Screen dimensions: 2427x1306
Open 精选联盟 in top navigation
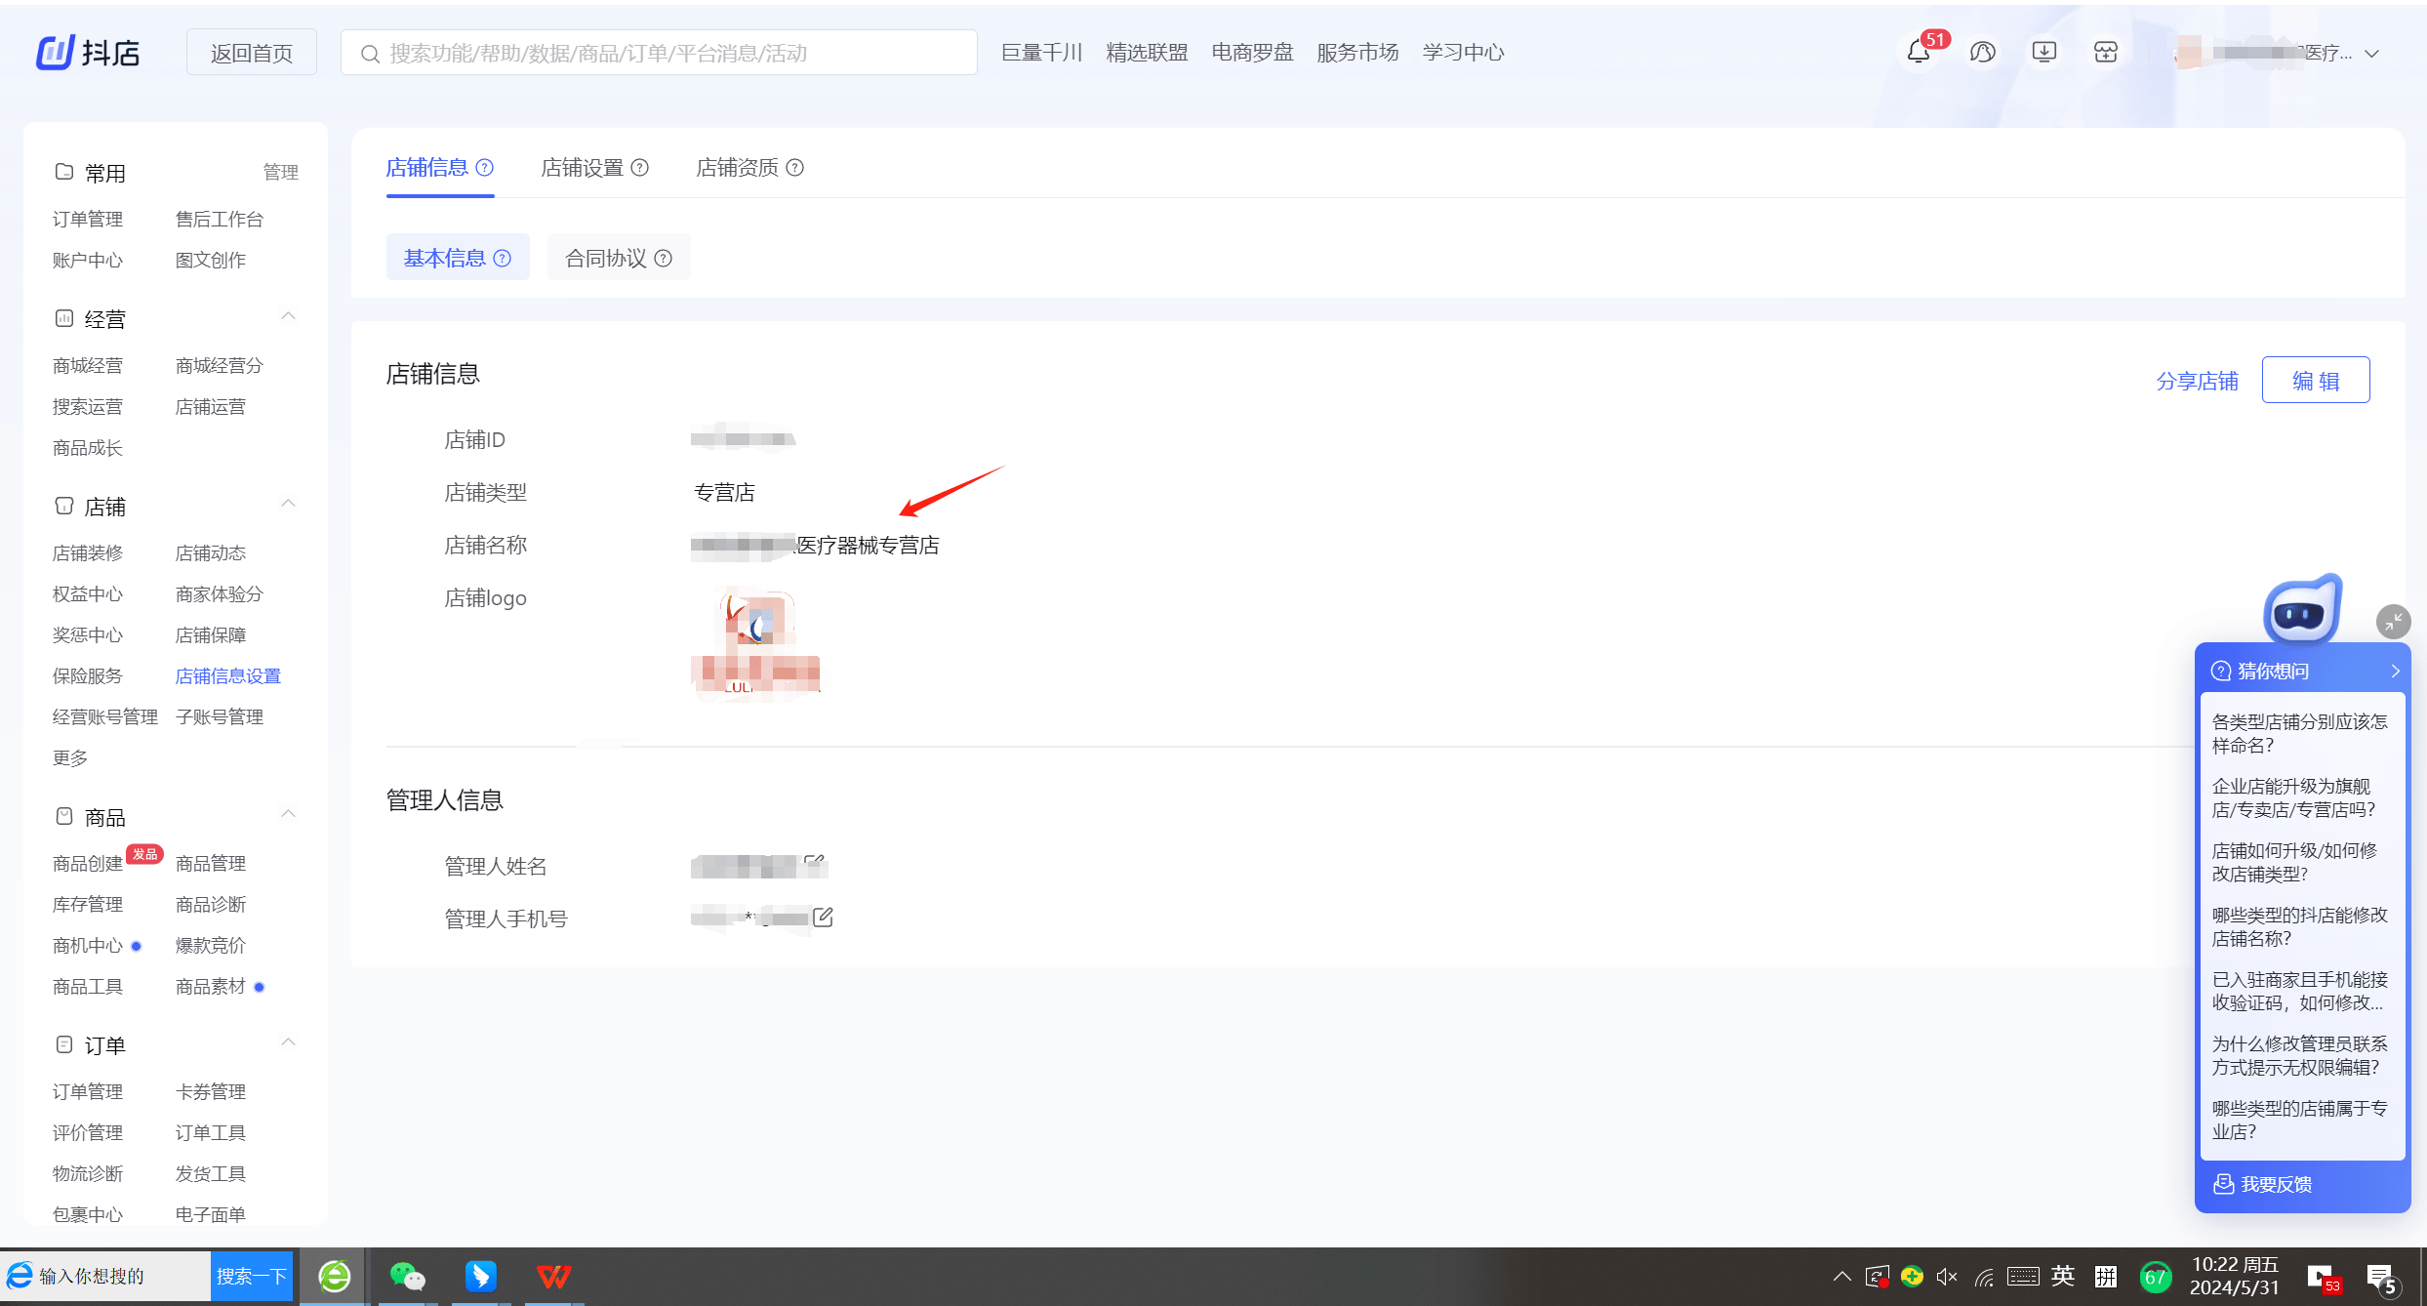pos(1147,53)
